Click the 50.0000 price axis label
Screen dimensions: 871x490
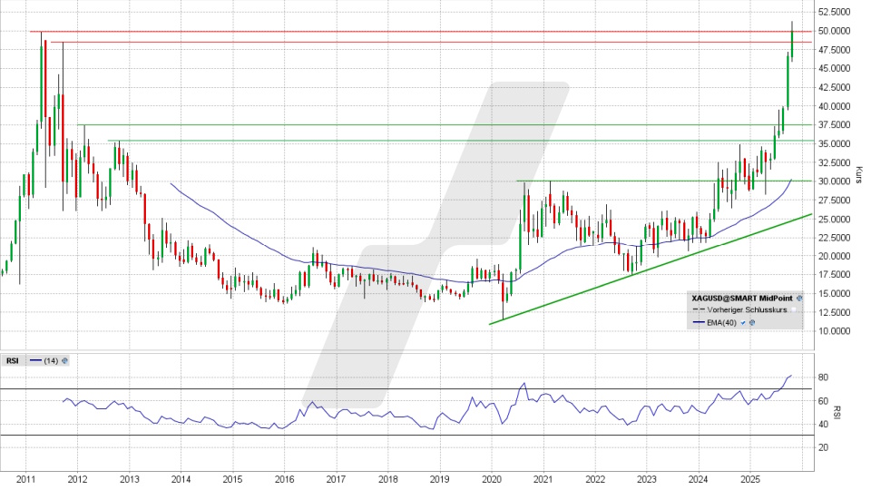click(x=834, y=31)
